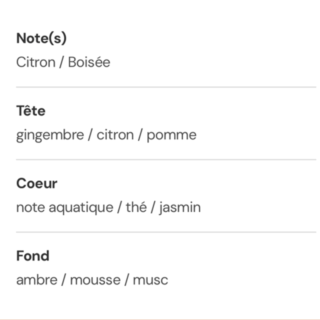
Task: Click the divider between Tête and Coeur
Action: coord(166,159)
